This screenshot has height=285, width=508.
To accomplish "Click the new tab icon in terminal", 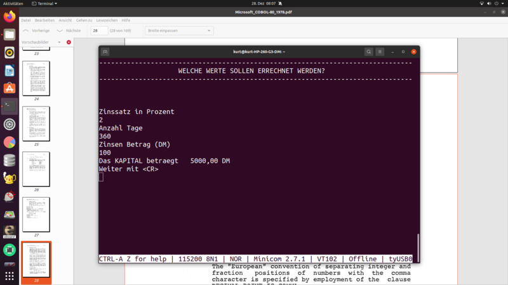I will pyautogui.click(x=105, y=52).
